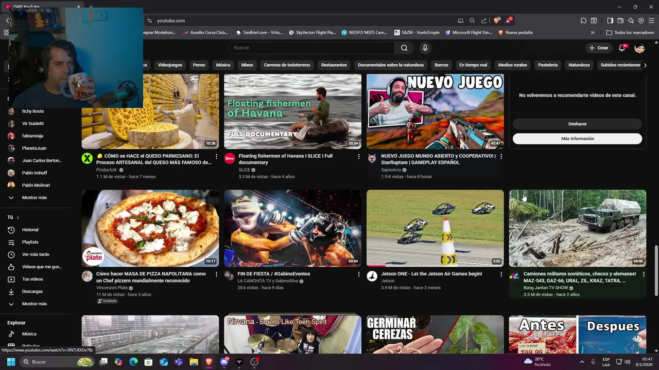Viewport: 659px width, 370px height.
Task: Open Brave Rewards triangle icon
Action: 508,21
